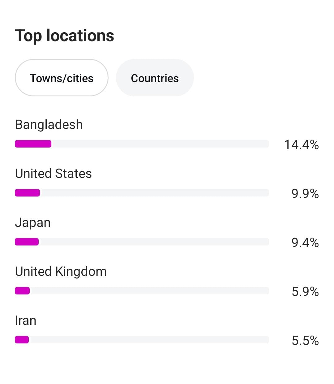Click the 14.4% value for Bangladesh
Viewport: 334px width, 384px height.
(x=301, y=145)
